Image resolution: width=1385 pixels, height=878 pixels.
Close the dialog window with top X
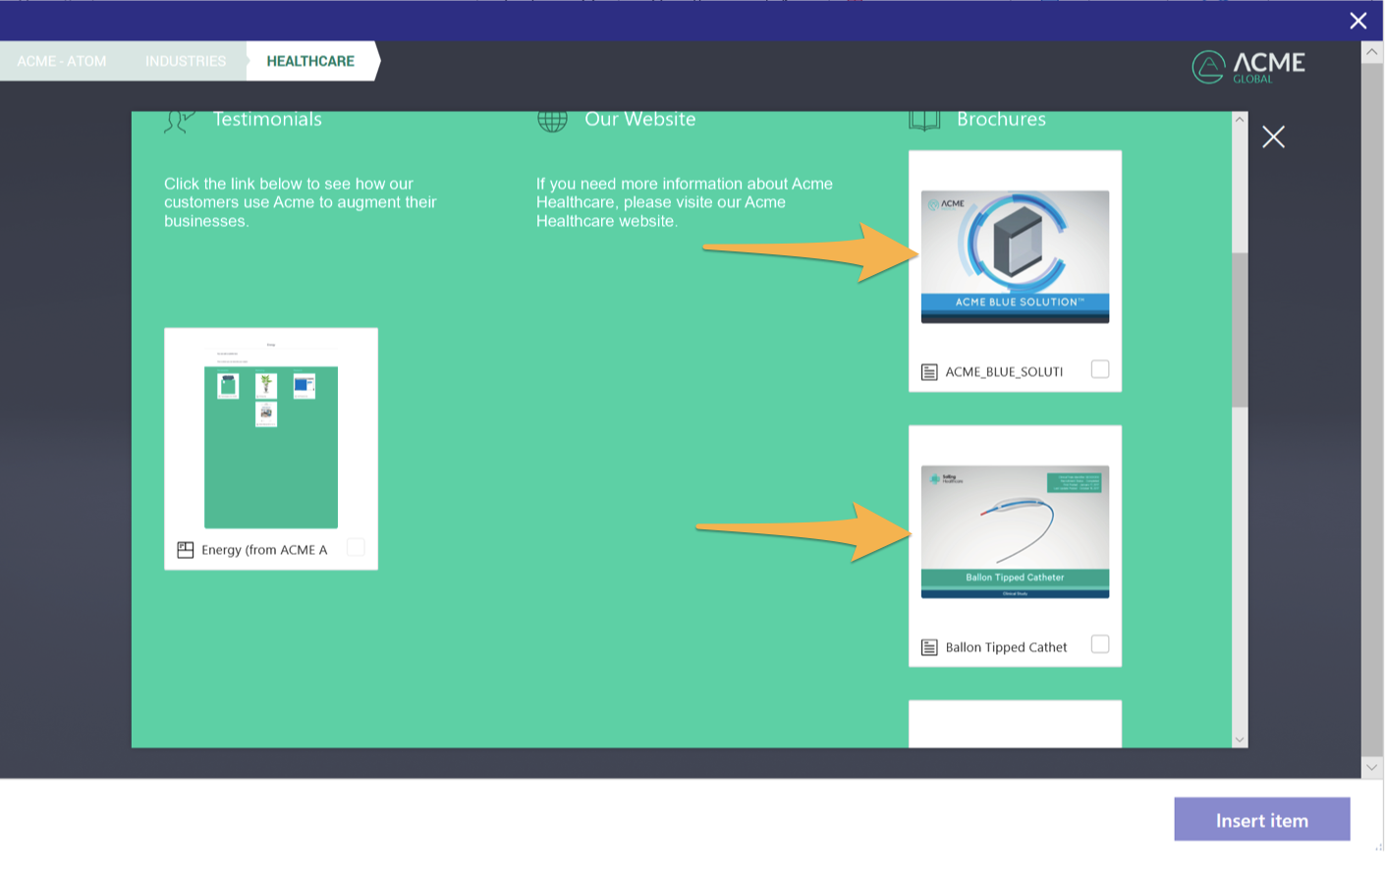1358,21
